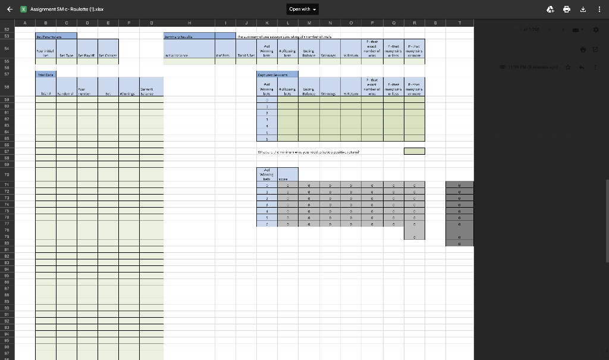Click the 'Bet Type' header cell
This screenshot has width=609, height=360.
click(x=67, y=49)
